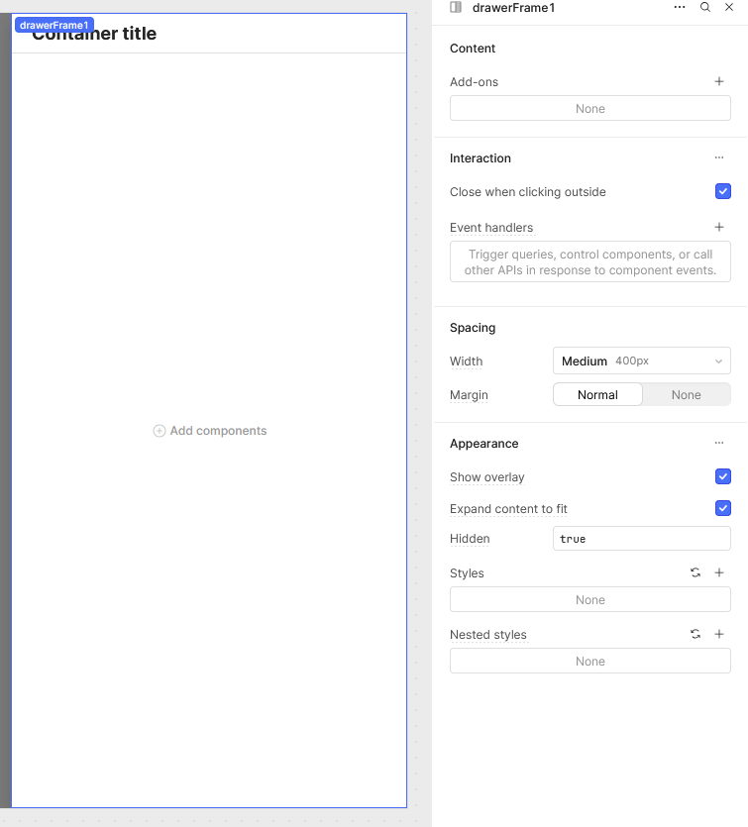Set Margin to None
Screen dimensions: 748x827
pyautogui.click(x=686, y=394)
